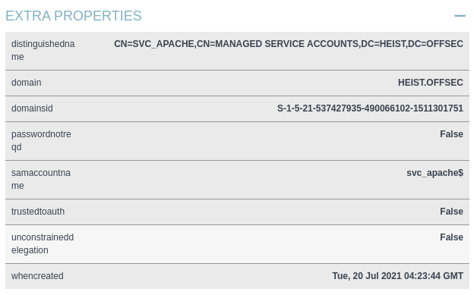Select the whencreated date value
The width and height of the screenshot is (474, 295).
[x=397, y=276]
